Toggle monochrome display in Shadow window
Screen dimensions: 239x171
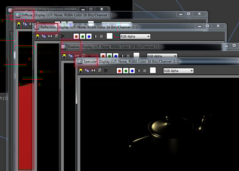pyautogui.click(x=128, y=56)
